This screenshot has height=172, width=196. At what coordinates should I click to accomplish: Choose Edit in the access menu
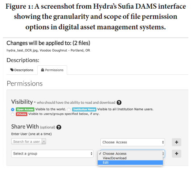130,163
